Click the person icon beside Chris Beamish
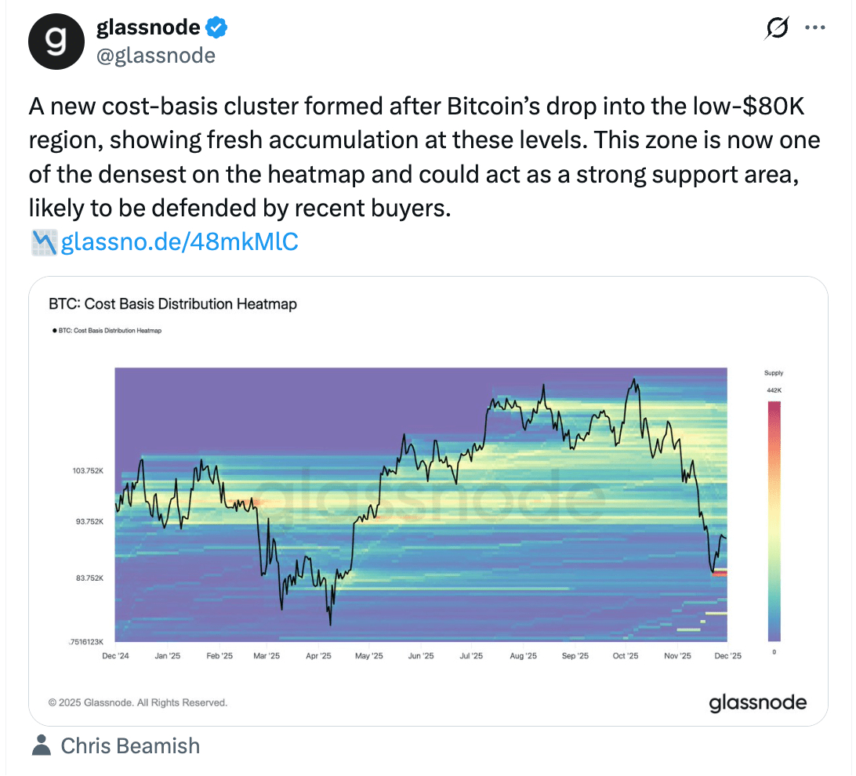The width and height of the screenshot is (856, 776). click(x=42, y=745)
